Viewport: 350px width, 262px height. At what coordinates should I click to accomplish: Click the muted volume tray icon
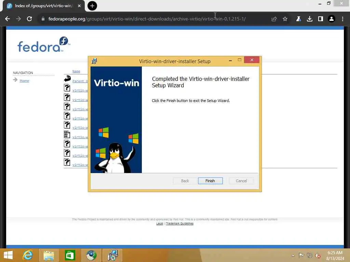[x=318, y=255]
